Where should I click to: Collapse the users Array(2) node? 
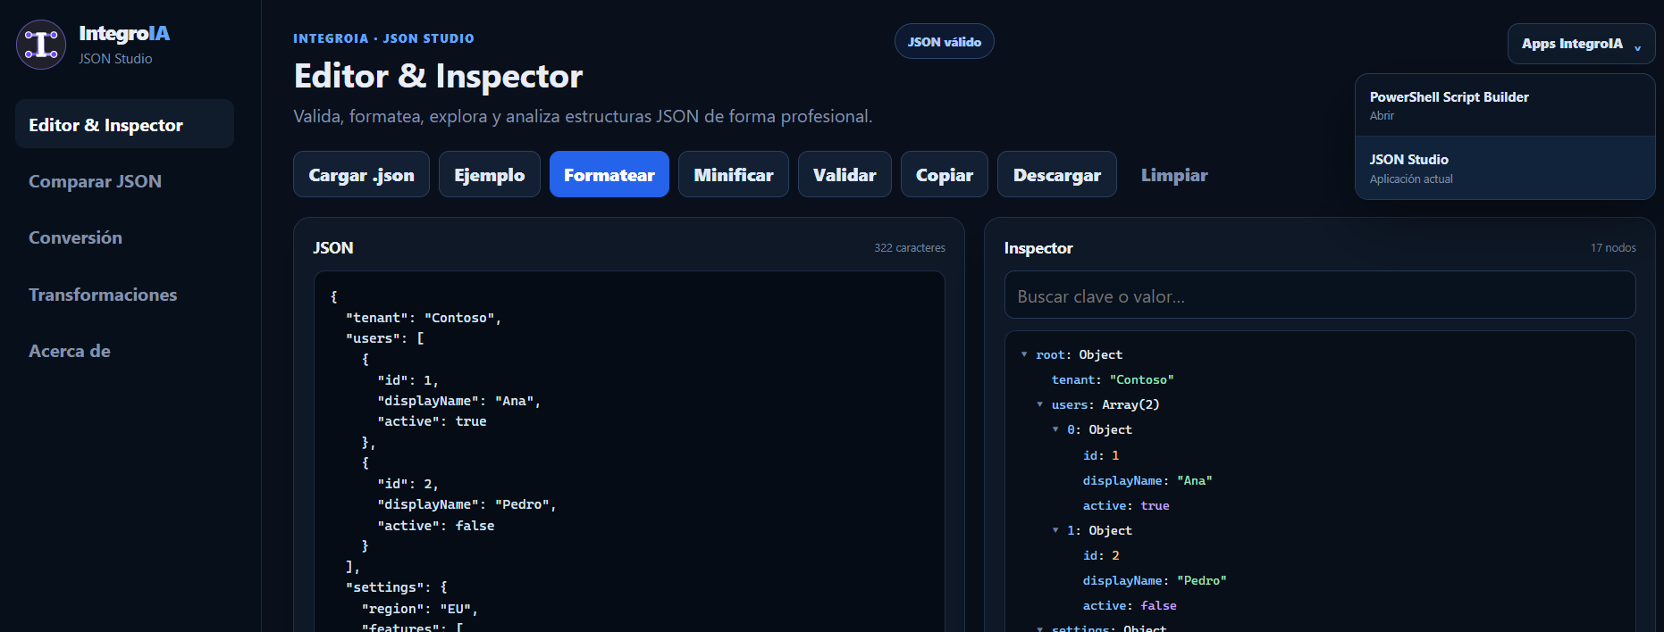click(1039, 404)
